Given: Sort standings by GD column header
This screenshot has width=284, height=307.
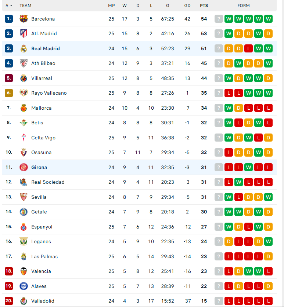Looking at the screenshot, I should tap(187, 6).
